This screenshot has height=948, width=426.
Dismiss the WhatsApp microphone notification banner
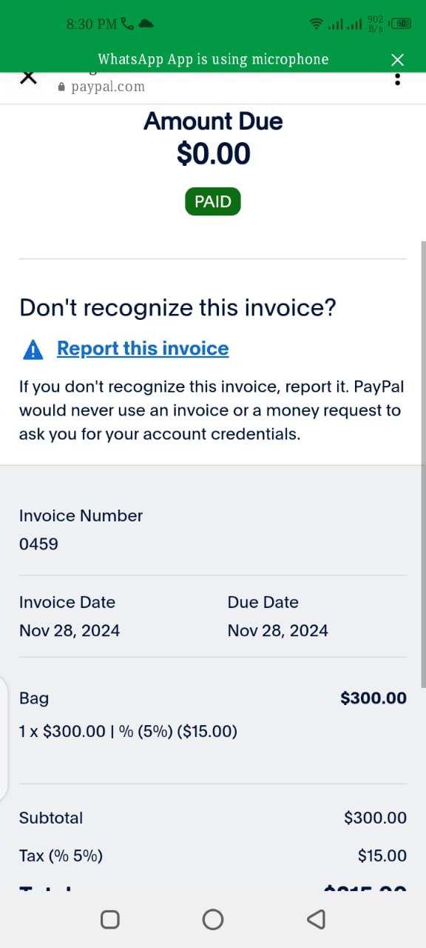(x=398, y=59)
